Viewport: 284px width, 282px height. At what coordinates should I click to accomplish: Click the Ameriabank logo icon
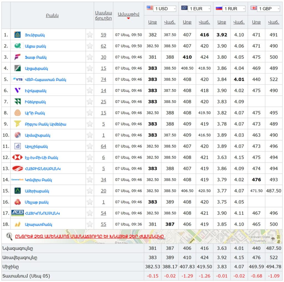17,191
